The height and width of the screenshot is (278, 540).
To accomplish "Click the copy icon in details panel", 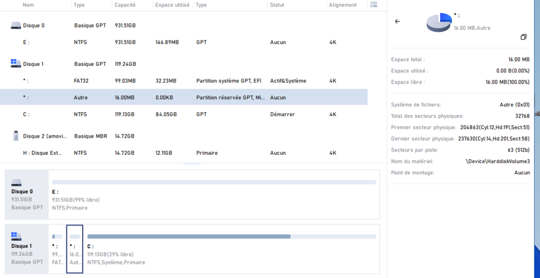I will [523, 37].
